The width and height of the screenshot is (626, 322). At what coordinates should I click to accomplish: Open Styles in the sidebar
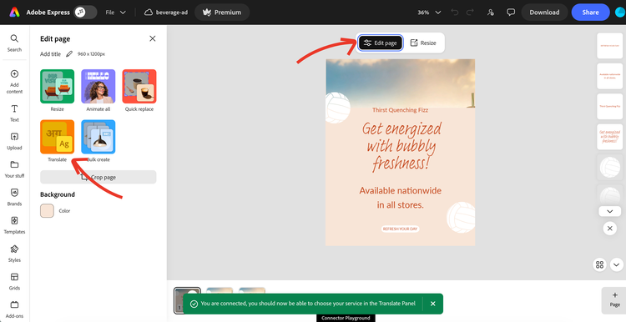pyautogui.click(x=14, y=254)
